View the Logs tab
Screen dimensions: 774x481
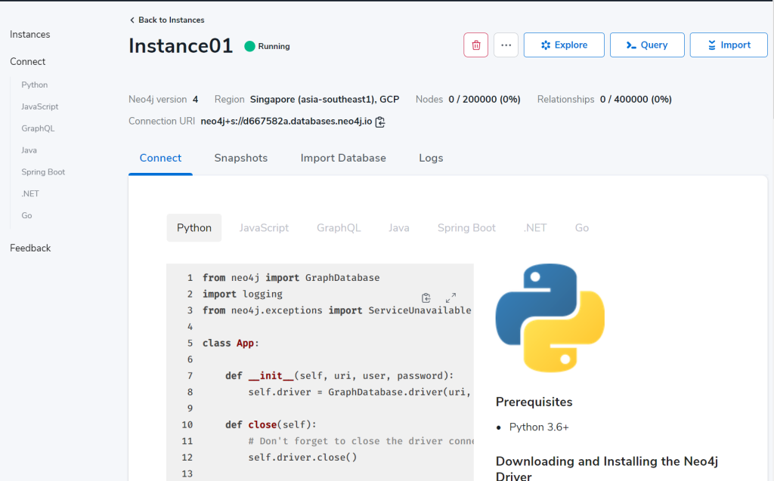[x=431, y=158]
